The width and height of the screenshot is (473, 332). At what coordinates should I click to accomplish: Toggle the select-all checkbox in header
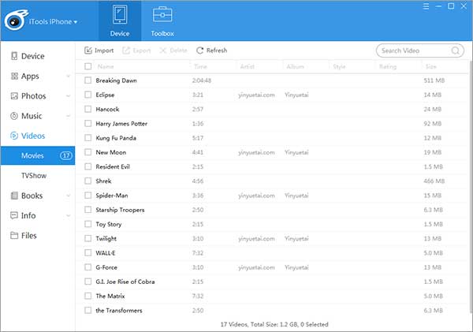88,66
